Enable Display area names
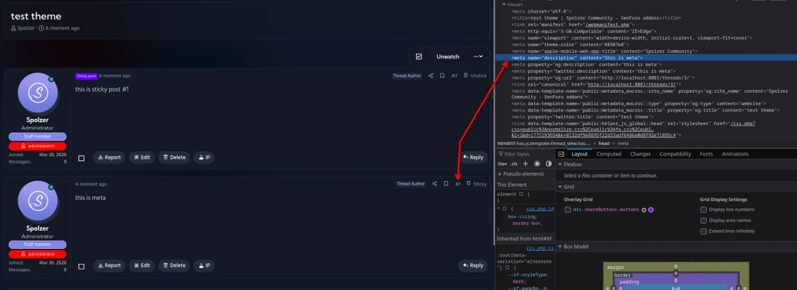 tap(704, 220)
